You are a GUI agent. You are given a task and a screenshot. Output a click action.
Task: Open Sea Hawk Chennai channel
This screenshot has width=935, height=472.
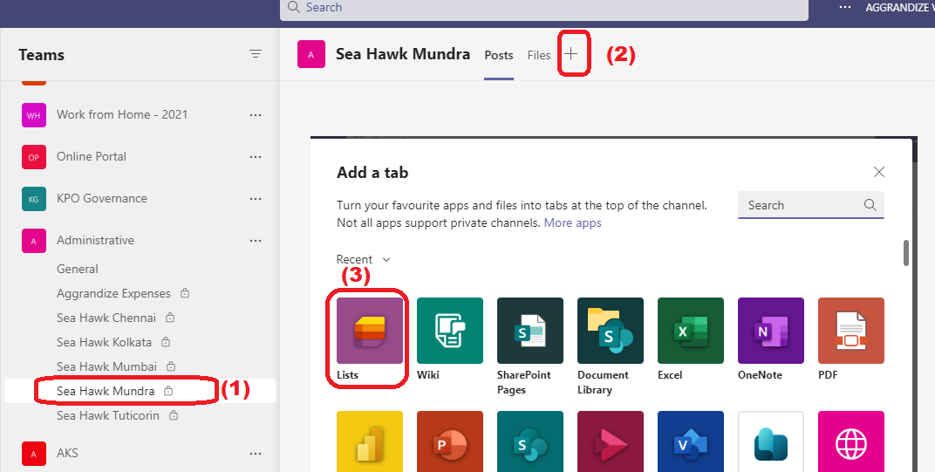pos(106,318)
